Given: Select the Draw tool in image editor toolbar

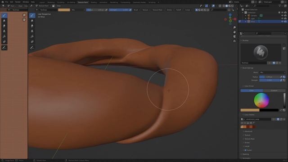Looking at the screenshot, I should (4, 15).
